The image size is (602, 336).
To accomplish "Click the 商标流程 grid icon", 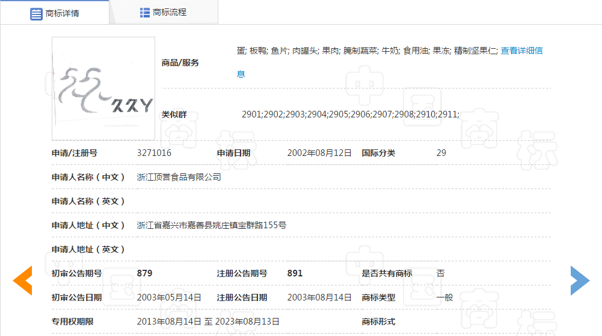I will click(145, 13).
